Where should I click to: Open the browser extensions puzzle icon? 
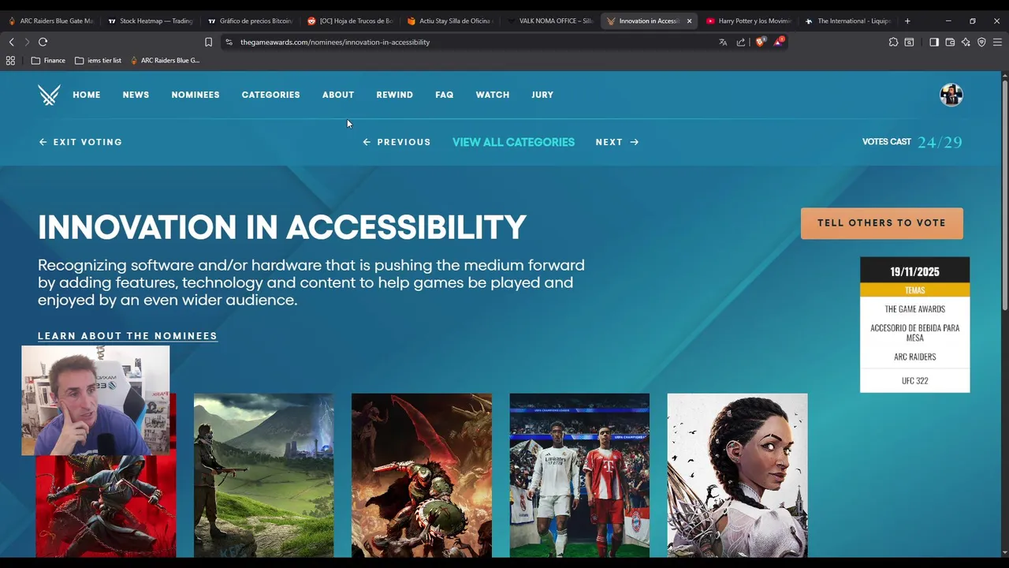coord(893,42)
